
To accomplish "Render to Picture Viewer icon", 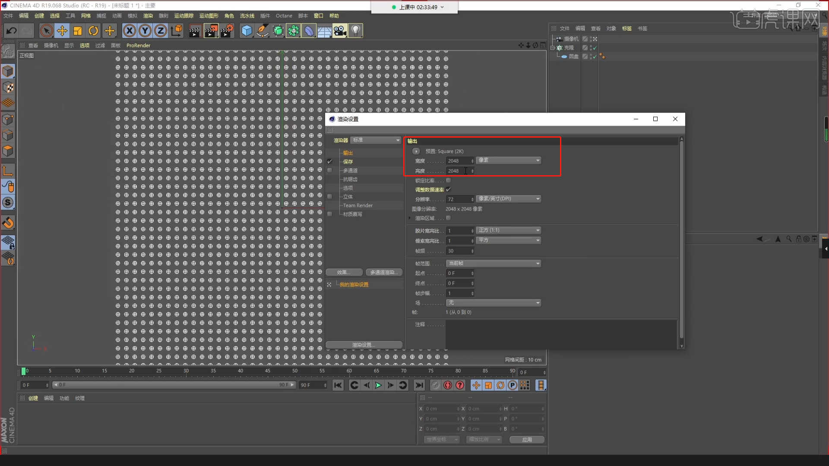I will 211,31.
